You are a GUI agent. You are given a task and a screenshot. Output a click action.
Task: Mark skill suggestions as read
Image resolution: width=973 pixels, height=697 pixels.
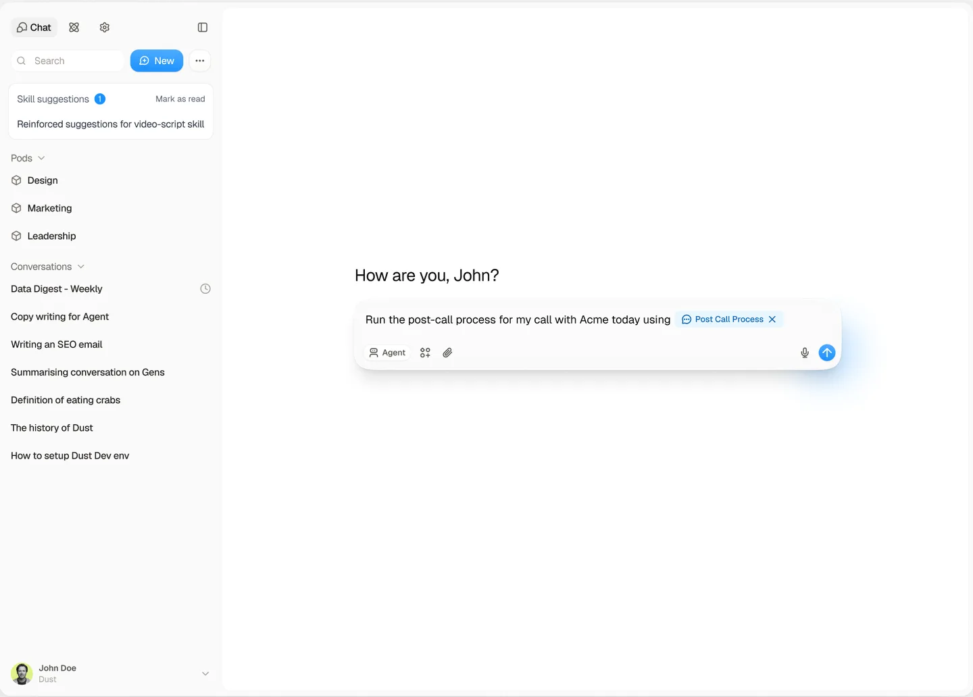[x=180, y=99]
